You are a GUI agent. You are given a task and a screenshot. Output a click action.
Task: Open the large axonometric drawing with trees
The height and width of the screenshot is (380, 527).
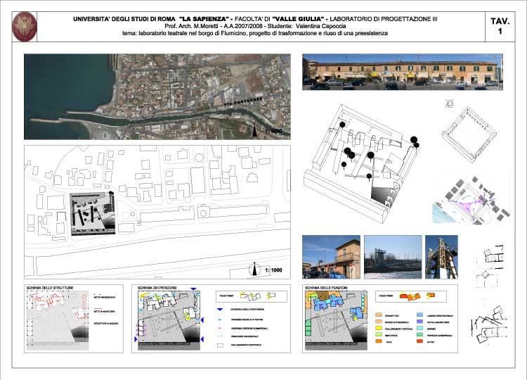[362, 163]
